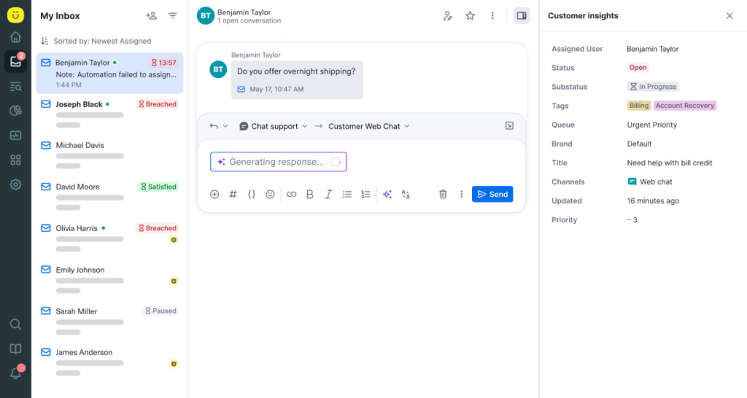Expand the Chat support dropdown
Image resolution: width=747 pixels, height=398 pixels.
click(x=274, y=126)
